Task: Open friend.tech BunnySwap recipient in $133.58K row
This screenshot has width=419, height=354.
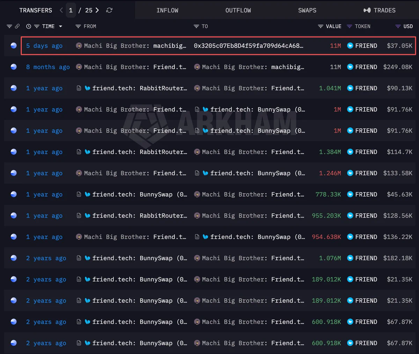Action: 258,173
